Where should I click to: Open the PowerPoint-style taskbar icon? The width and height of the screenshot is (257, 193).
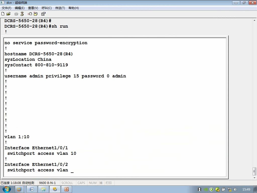click(x=66, y=189)
